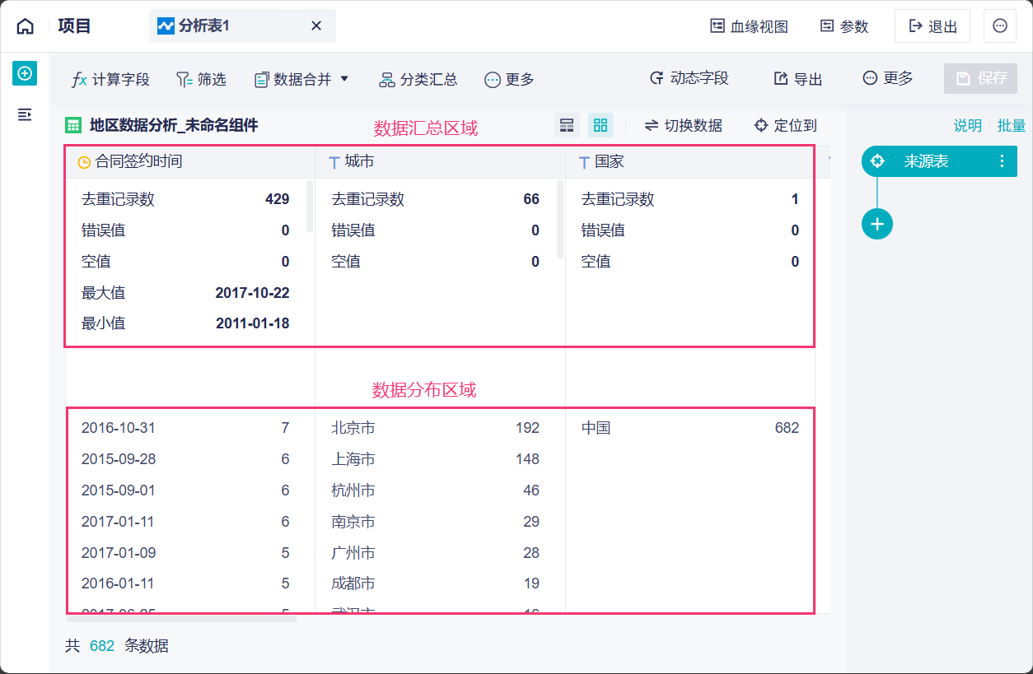
Task: Click the 682 total record count
Action: [x=102, y=646]
